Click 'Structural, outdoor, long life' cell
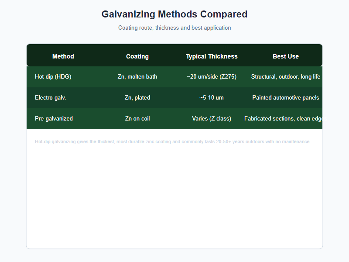Image resolution: width=349 pixels, height=262 pixels. tap(286, 77)
